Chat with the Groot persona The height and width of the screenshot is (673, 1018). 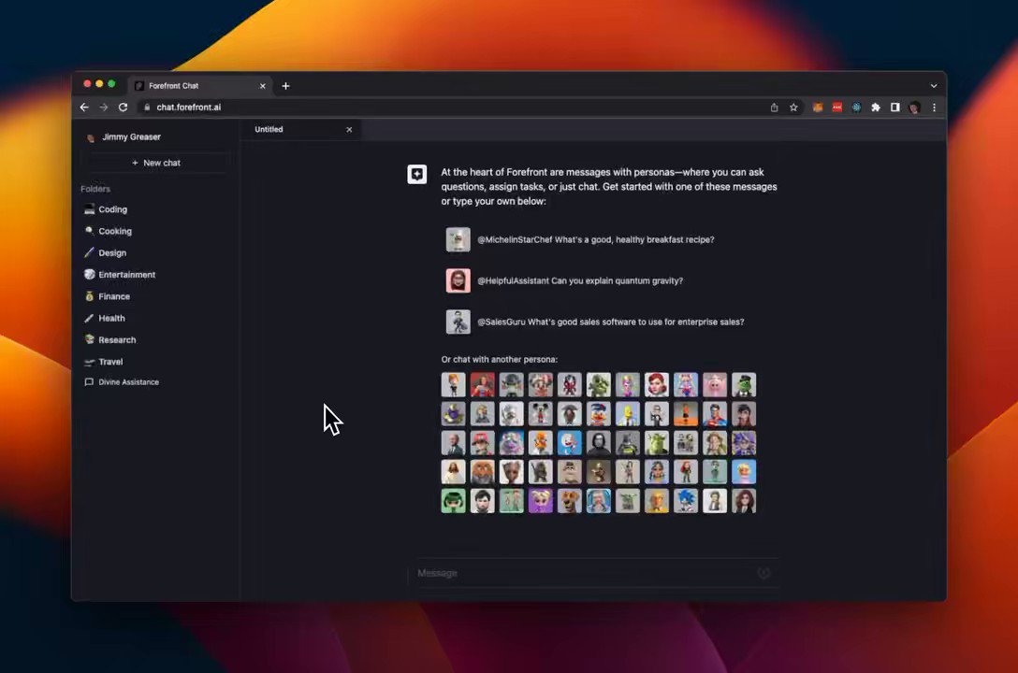[x=512, y=472]
